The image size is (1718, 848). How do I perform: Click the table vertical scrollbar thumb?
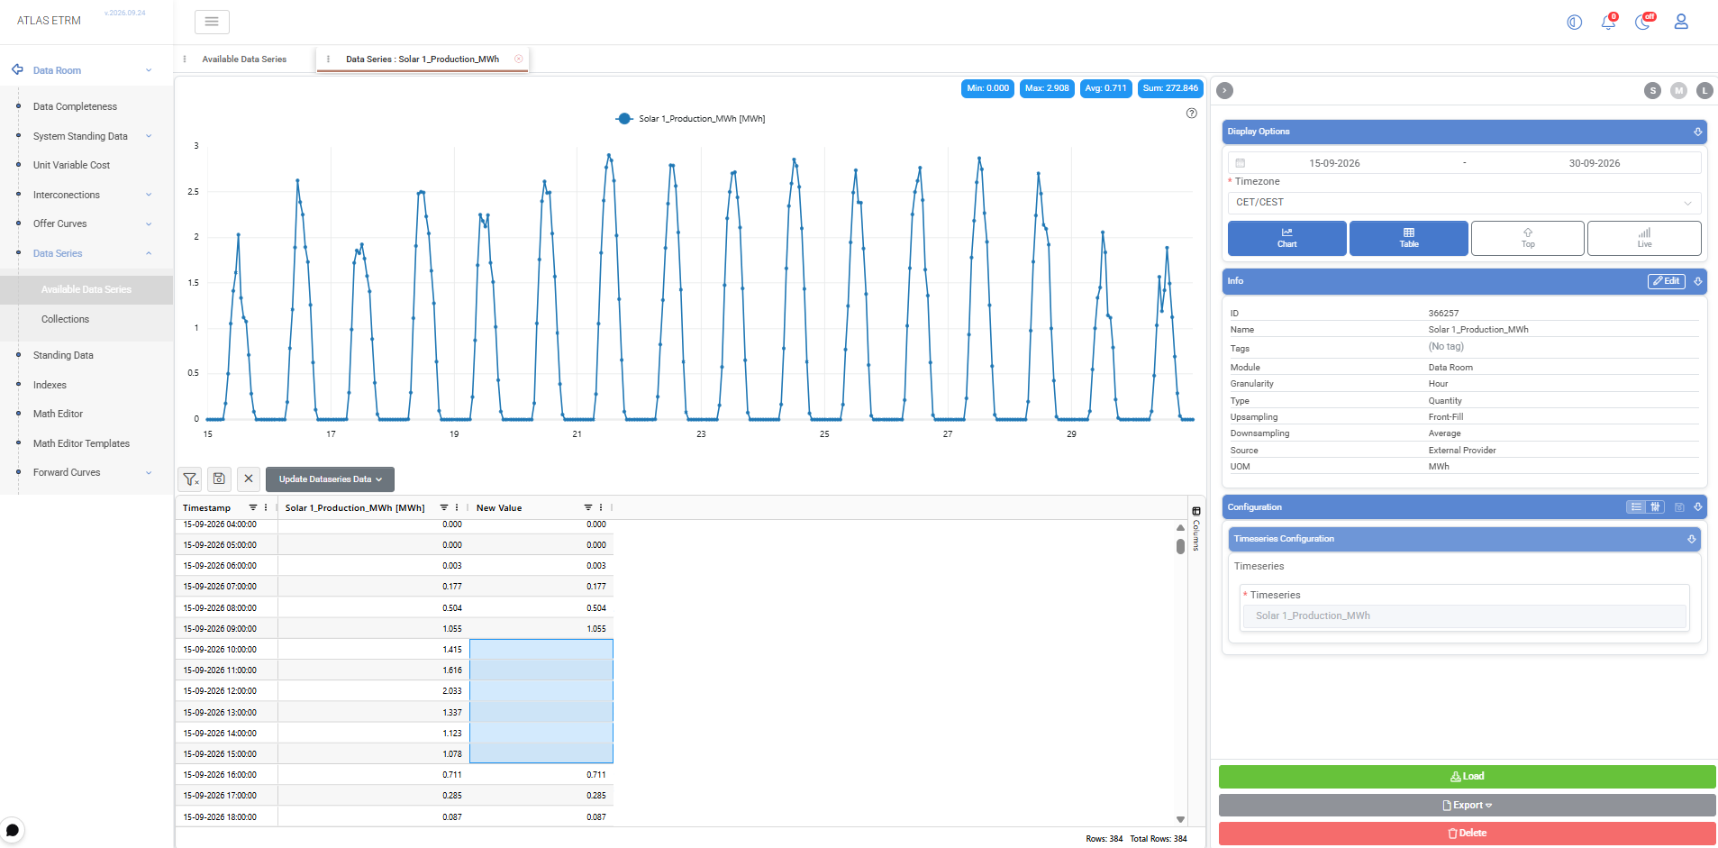(x=1180, y=546)
